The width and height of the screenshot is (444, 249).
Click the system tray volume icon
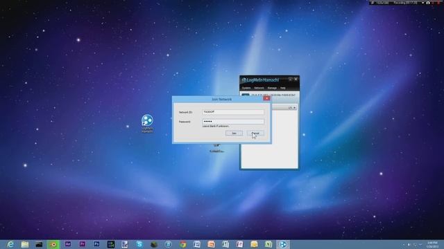pos(409,245)
